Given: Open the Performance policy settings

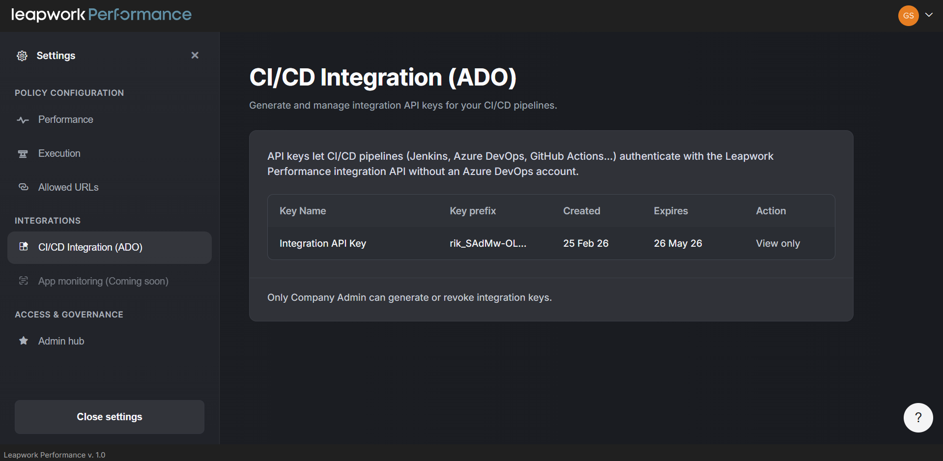Looking at the screenshot, I should tap(66, 120).
